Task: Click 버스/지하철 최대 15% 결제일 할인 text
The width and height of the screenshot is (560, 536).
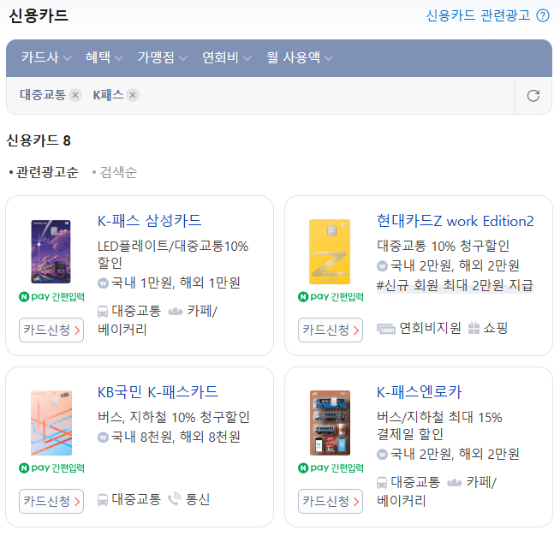Action: pos(439,426)
